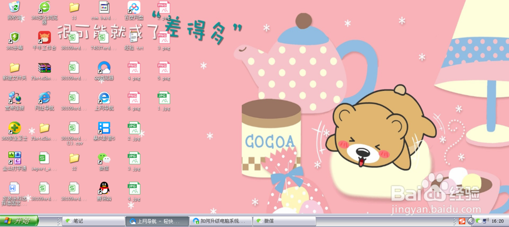Click the network volume tray icon
Image resolution: width=509 pixels, height=227 pixels.
485,221
